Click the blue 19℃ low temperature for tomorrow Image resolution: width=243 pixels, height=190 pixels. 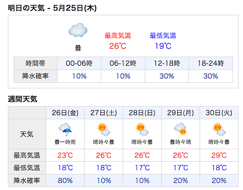click(x=163, y=46)
